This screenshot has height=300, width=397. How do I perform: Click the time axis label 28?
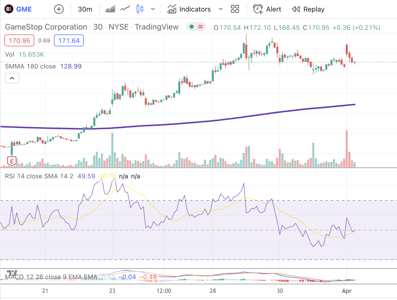pyautogui.click(x=213, y=291)
